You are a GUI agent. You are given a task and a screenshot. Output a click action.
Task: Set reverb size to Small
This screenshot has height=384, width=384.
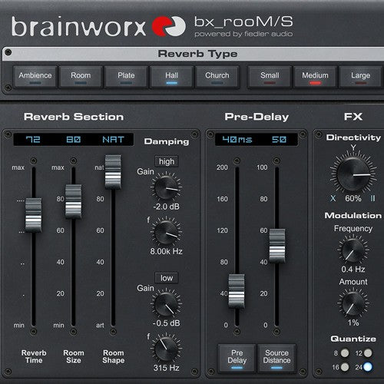[x=270, y=77]
